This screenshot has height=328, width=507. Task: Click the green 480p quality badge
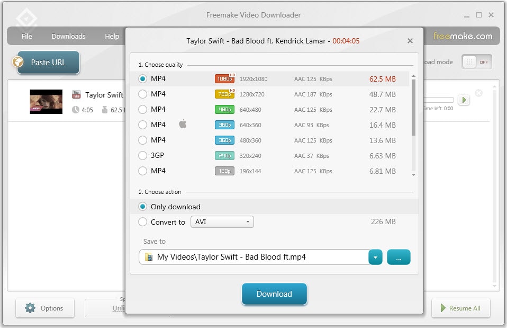[224, 110]
